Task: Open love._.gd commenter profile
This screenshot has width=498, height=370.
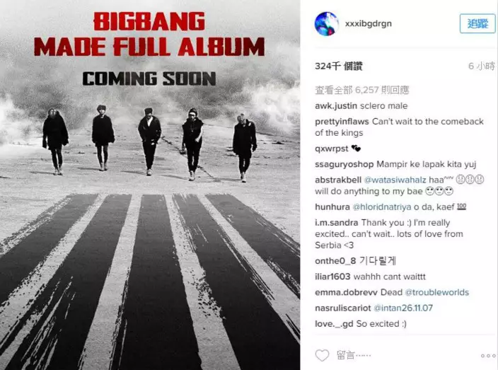Action: coord(334,323)
